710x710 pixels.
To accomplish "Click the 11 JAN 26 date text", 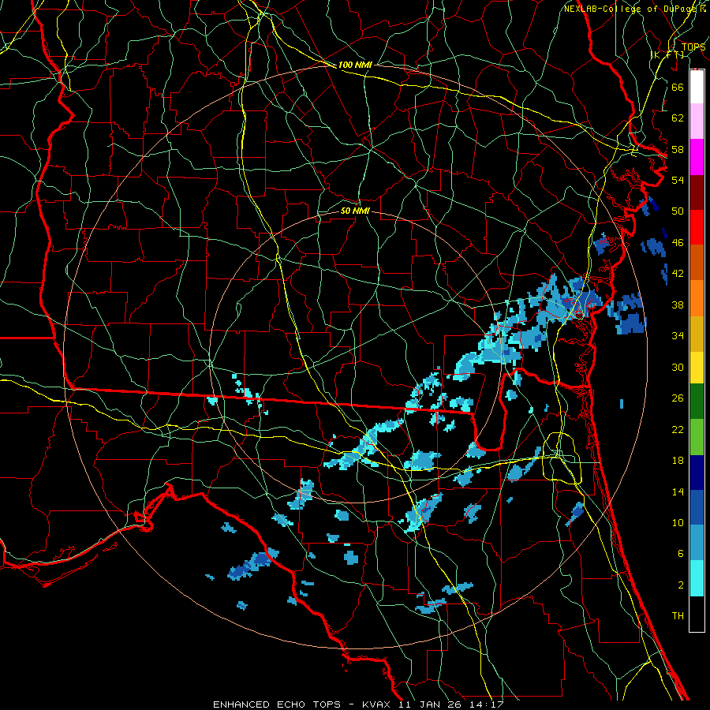I will tap(430, 704).
